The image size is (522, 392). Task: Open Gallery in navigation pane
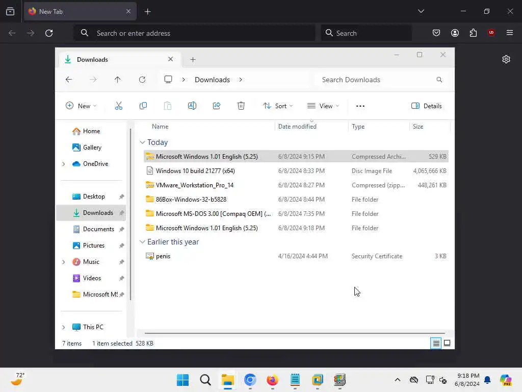click(92, 148)
